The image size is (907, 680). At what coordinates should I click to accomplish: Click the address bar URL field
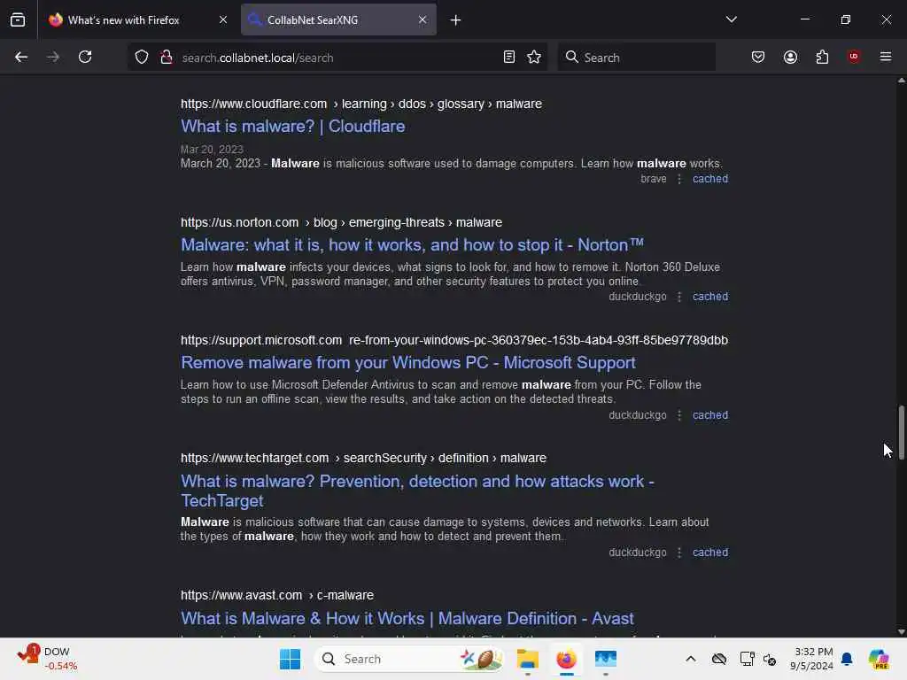338,58
